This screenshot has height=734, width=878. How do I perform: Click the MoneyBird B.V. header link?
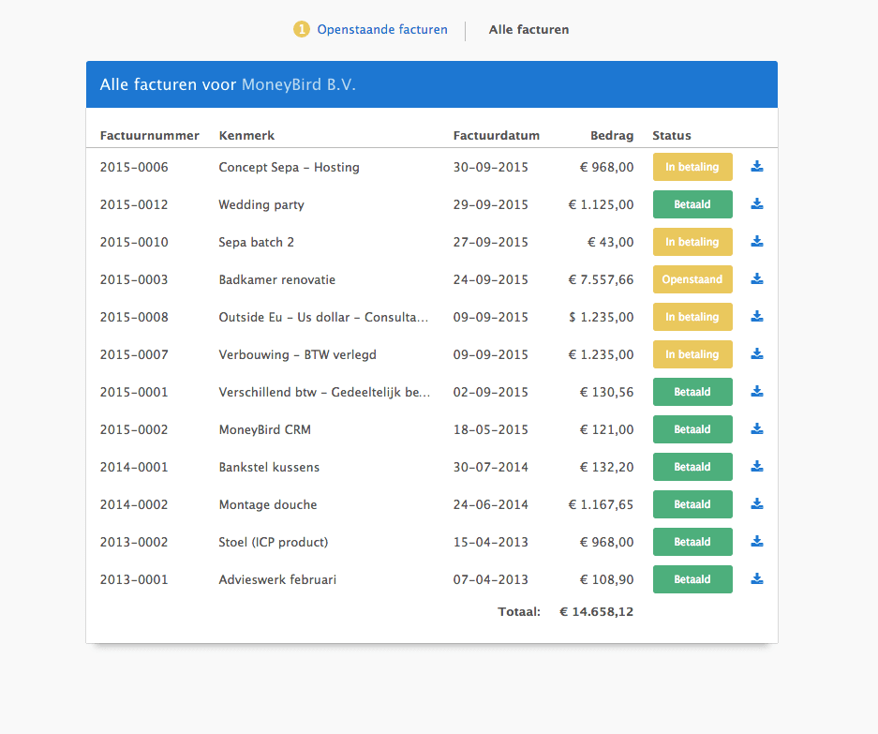click(x=299, y=84)
